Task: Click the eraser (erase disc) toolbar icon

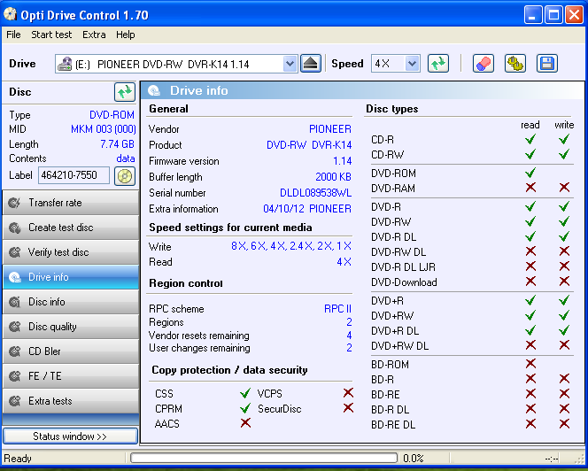Action: coord(483,64)
